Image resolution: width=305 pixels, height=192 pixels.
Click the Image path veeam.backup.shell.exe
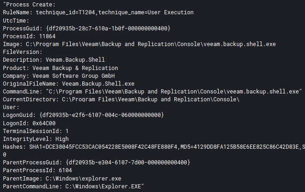point(151,44)
